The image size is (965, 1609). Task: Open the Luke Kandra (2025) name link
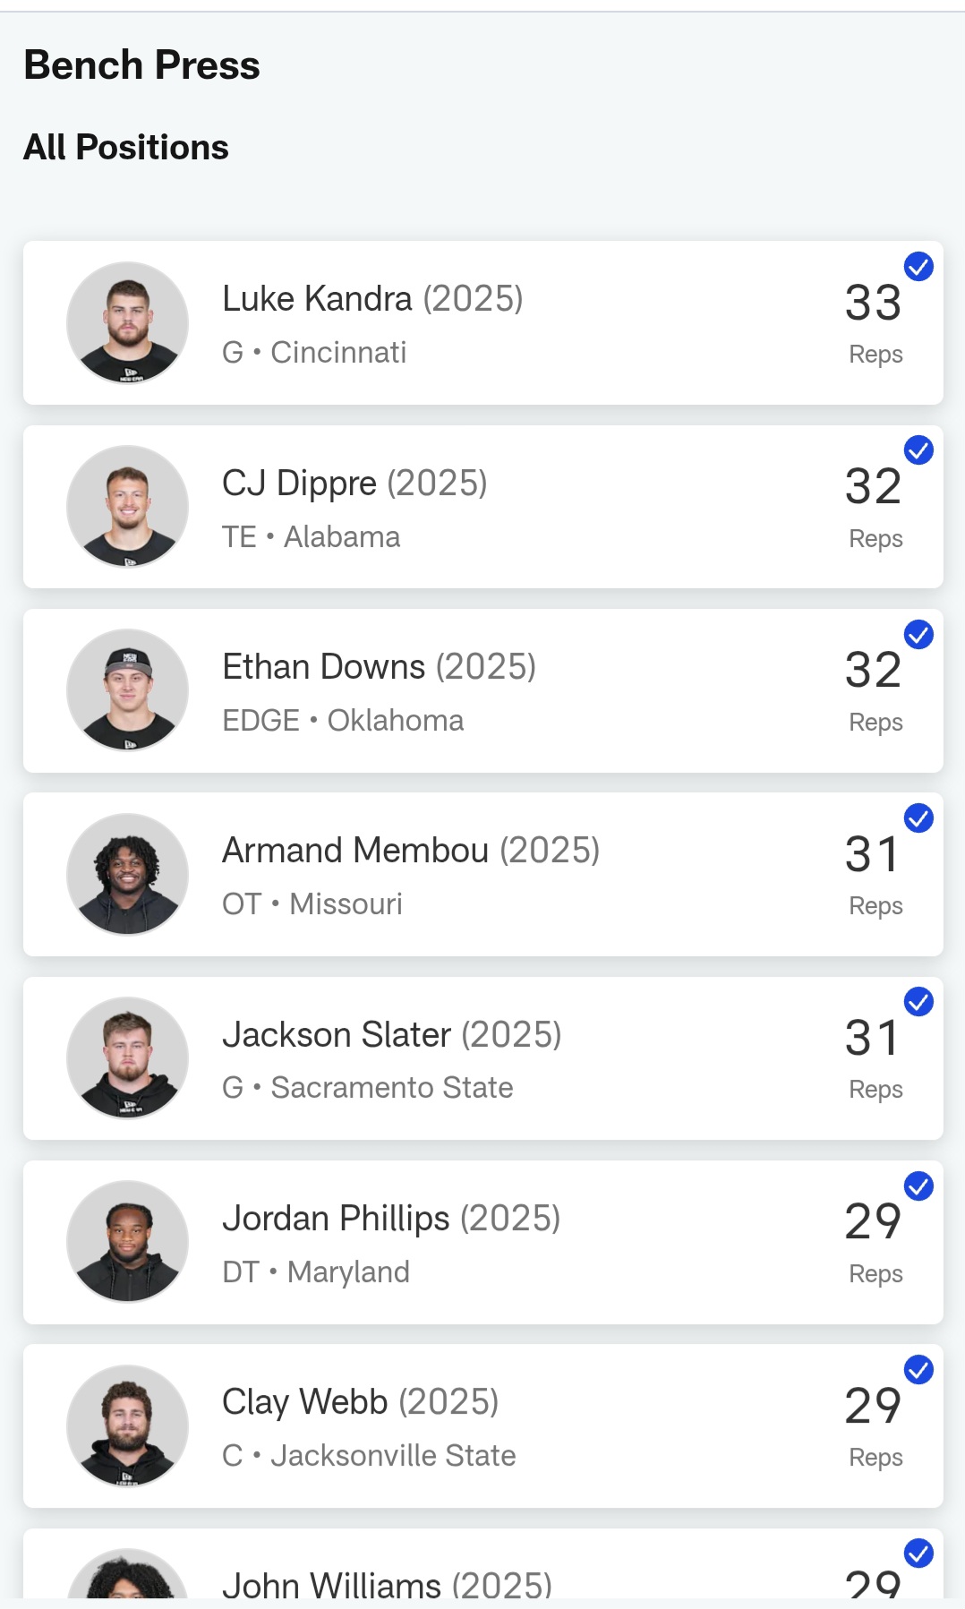pyautogui.click(x=372, y=299)
